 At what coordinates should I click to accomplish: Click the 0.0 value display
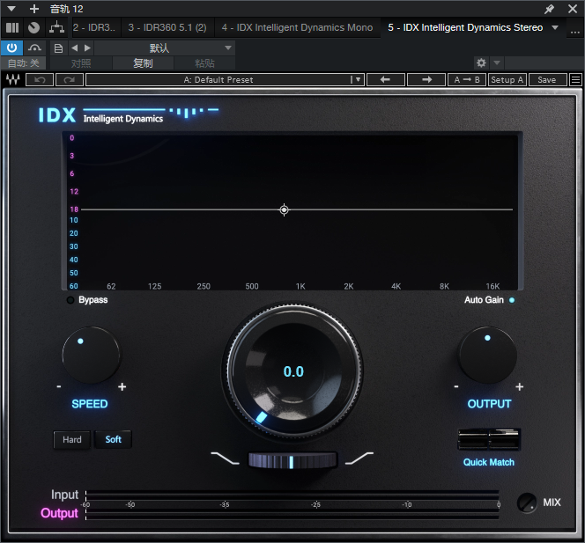click(293, 371)
